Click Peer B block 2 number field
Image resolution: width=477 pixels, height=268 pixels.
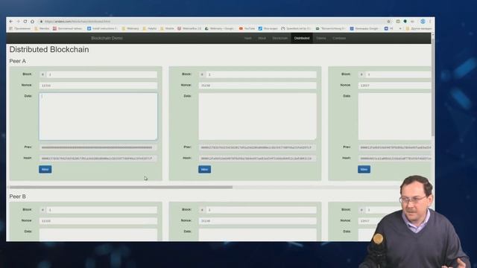coord(262,210)
